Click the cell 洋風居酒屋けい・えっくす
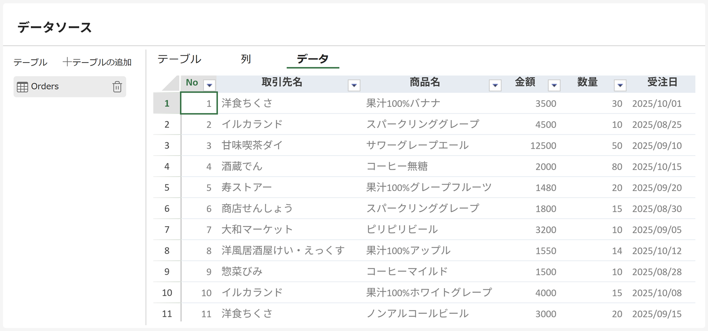Viewport: 708px width, 331px height. (283, 250)
